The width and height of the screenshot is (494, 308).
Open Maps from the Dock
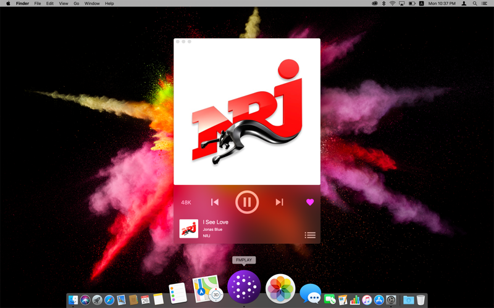pyautogui.click(x=207, y=289)
